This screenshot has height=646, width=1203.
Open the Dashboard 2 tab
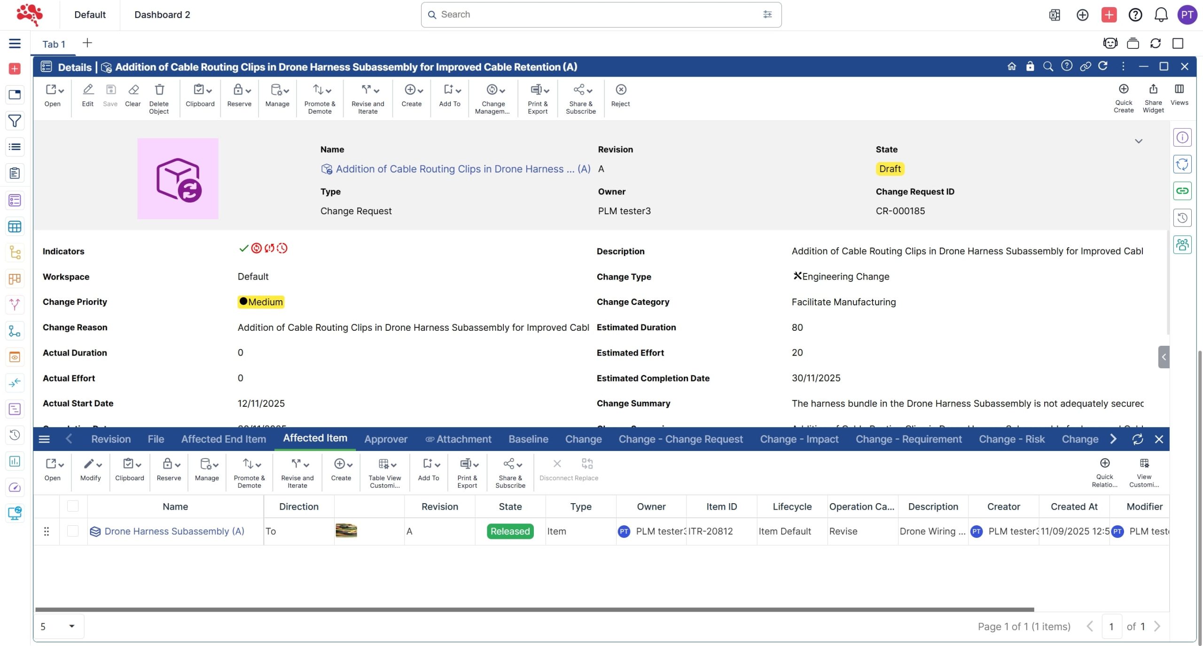pyautogui.click(x=162, y=15)
